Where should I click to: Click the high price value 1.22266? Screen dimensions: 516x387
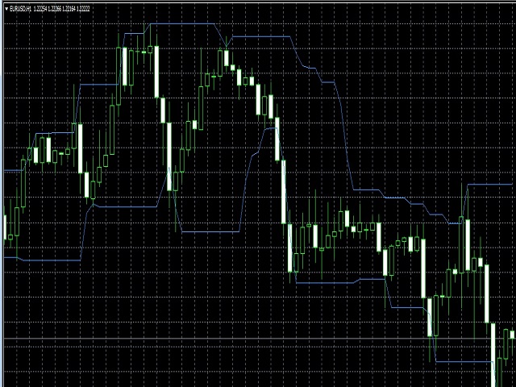(x=55, y=9)
